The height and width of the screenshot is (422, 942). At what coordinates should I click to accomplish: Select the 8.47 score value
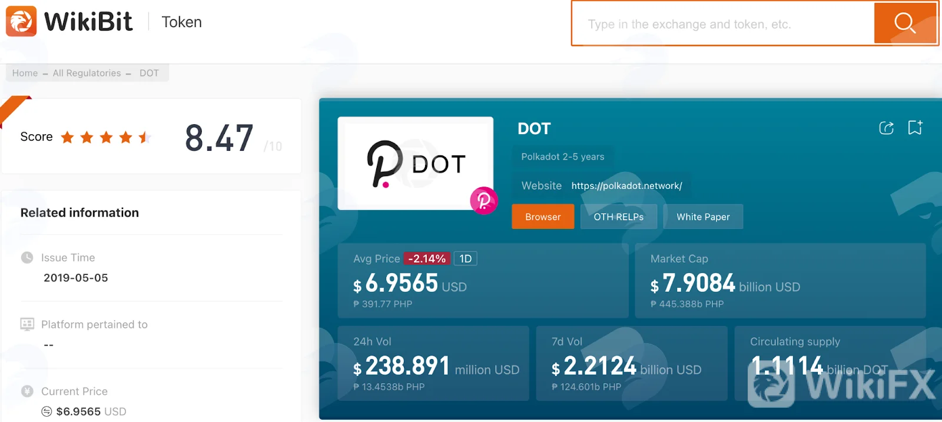[219, 138]
